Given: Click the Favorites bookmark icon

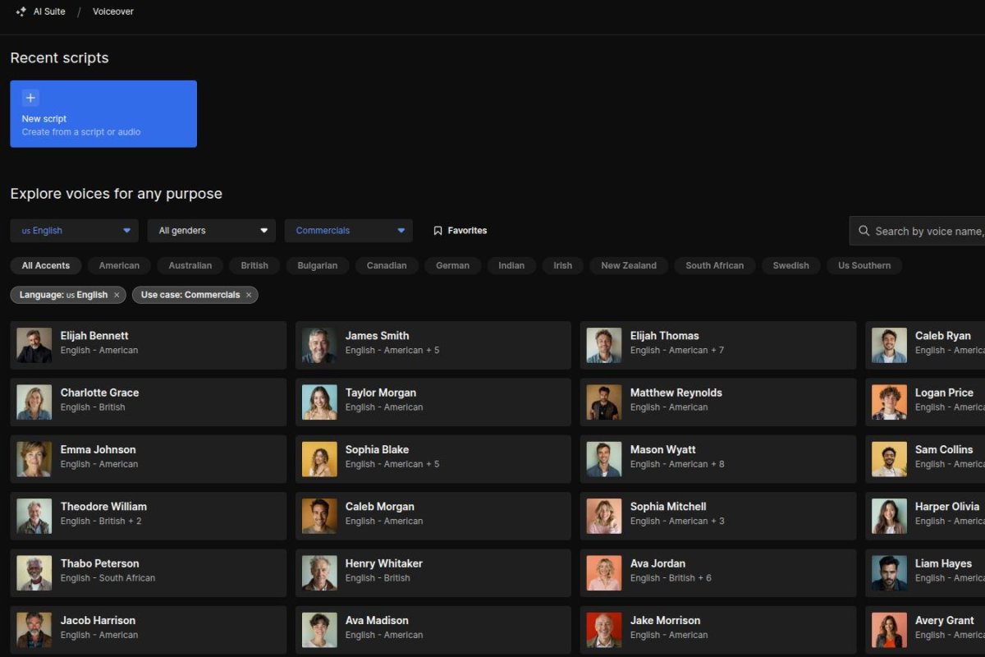Looking at the screenshot, I should coord(438,231).
